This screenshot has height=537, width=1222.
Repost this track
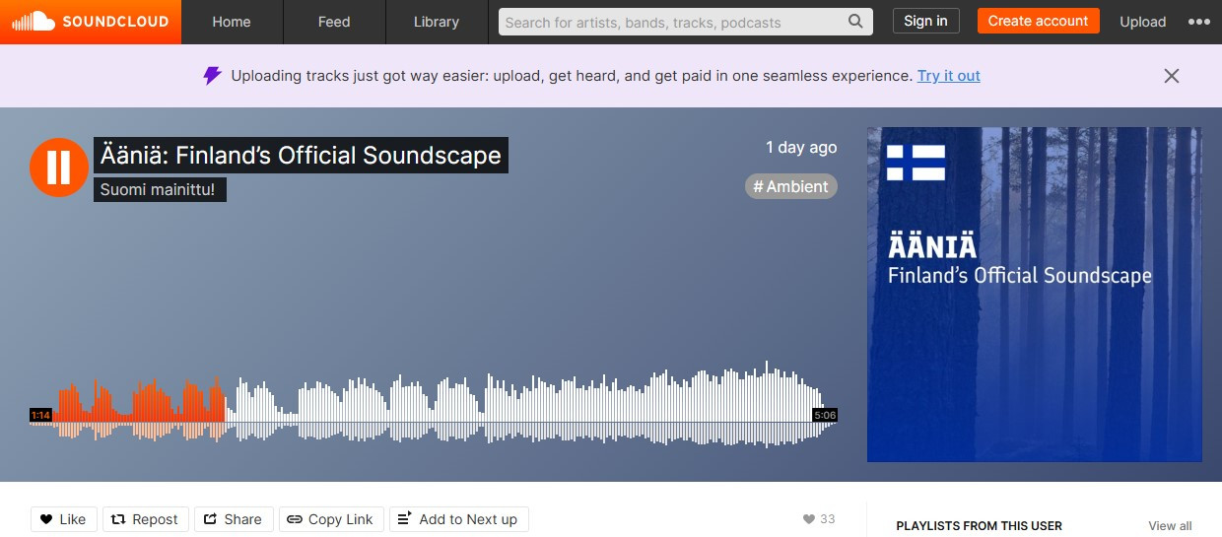[145, 519]
